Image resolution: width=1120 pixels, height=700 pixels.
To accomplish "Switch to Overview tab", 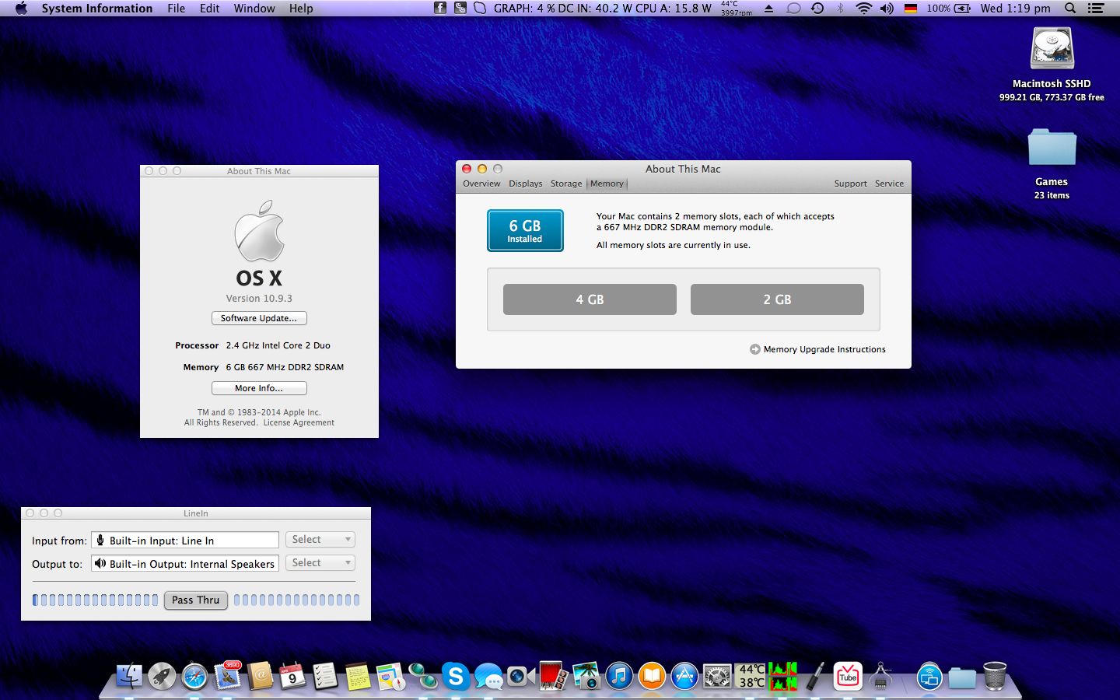I will point(481,184).
